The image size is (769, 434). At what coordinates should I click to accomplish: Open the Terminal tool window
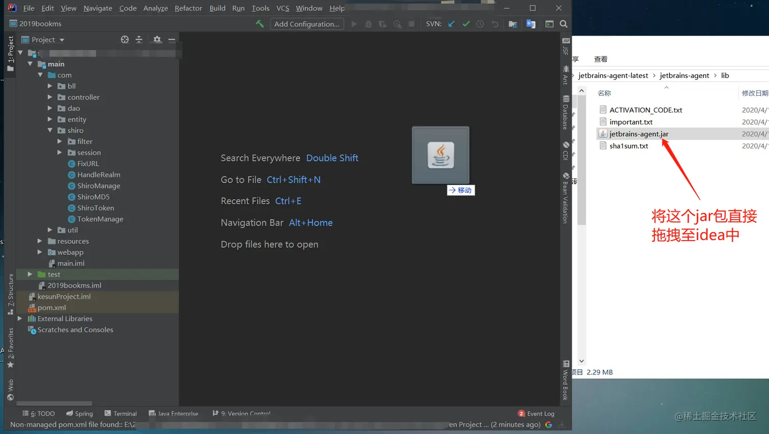121,414
